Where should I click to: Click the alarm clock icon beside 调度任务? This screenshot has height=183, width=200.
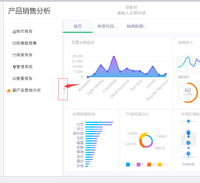(x=14, y=55)
